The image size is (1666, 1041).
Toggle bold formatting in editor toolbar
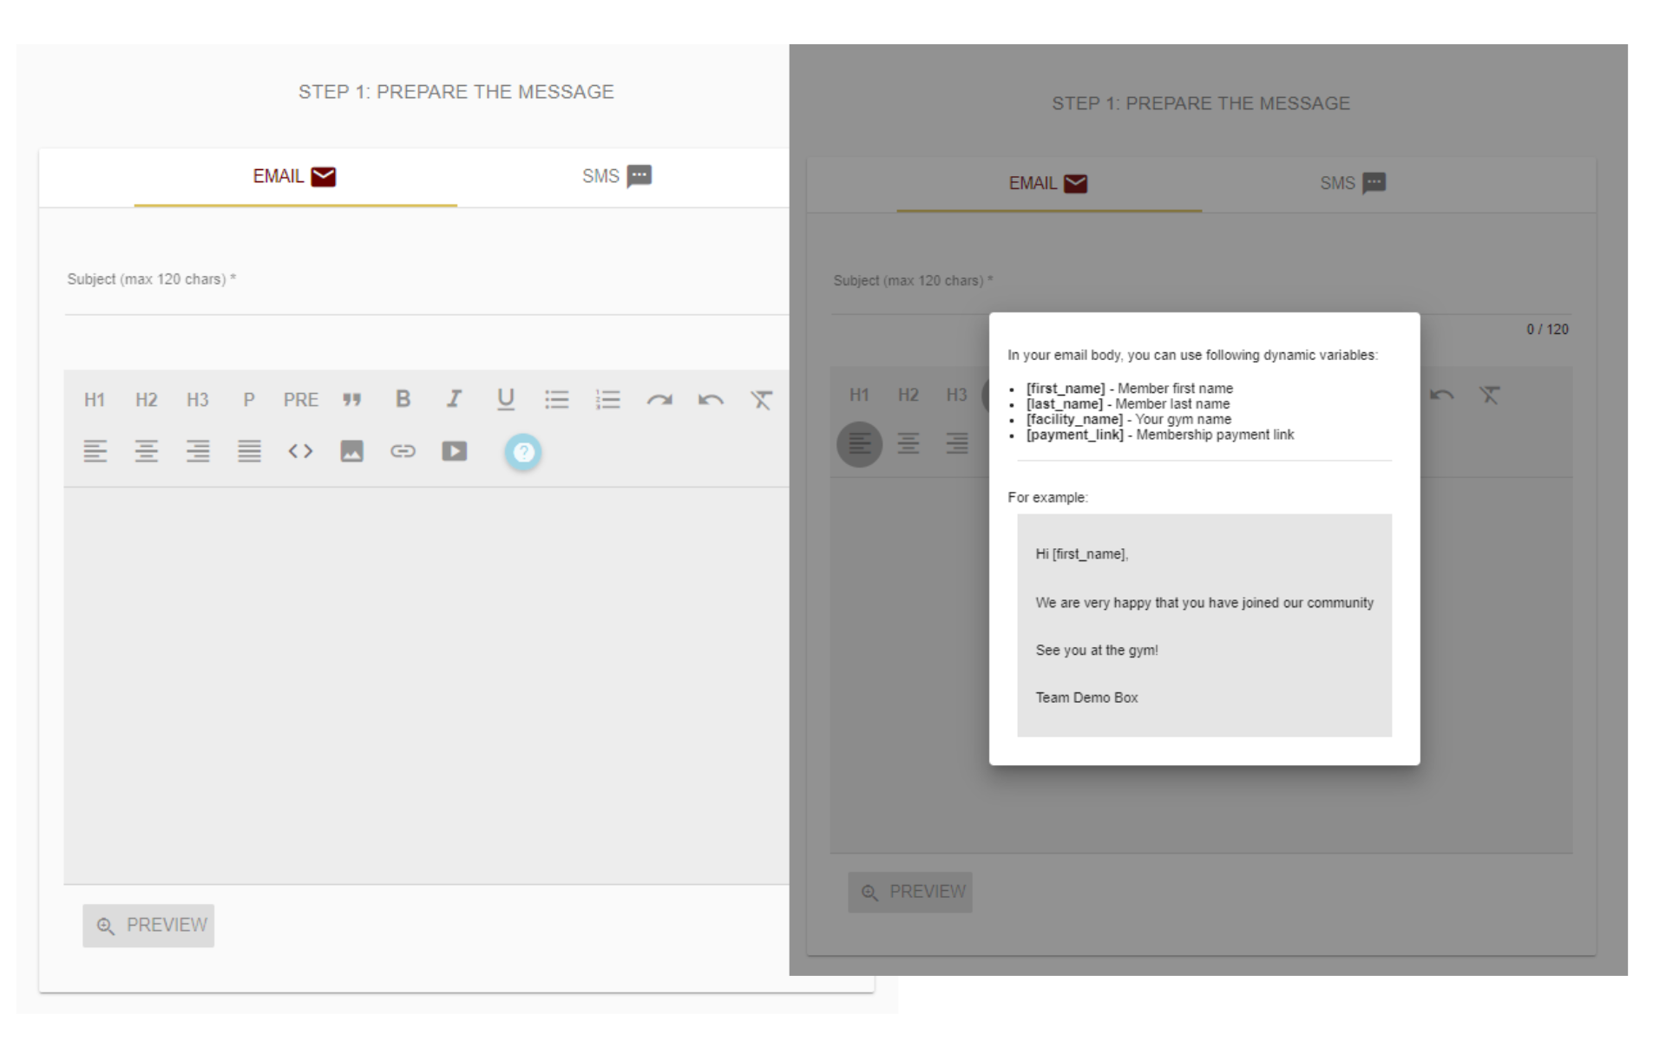(403, 399)
